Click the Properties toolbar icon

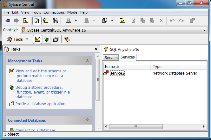click(x=192, y=21)
